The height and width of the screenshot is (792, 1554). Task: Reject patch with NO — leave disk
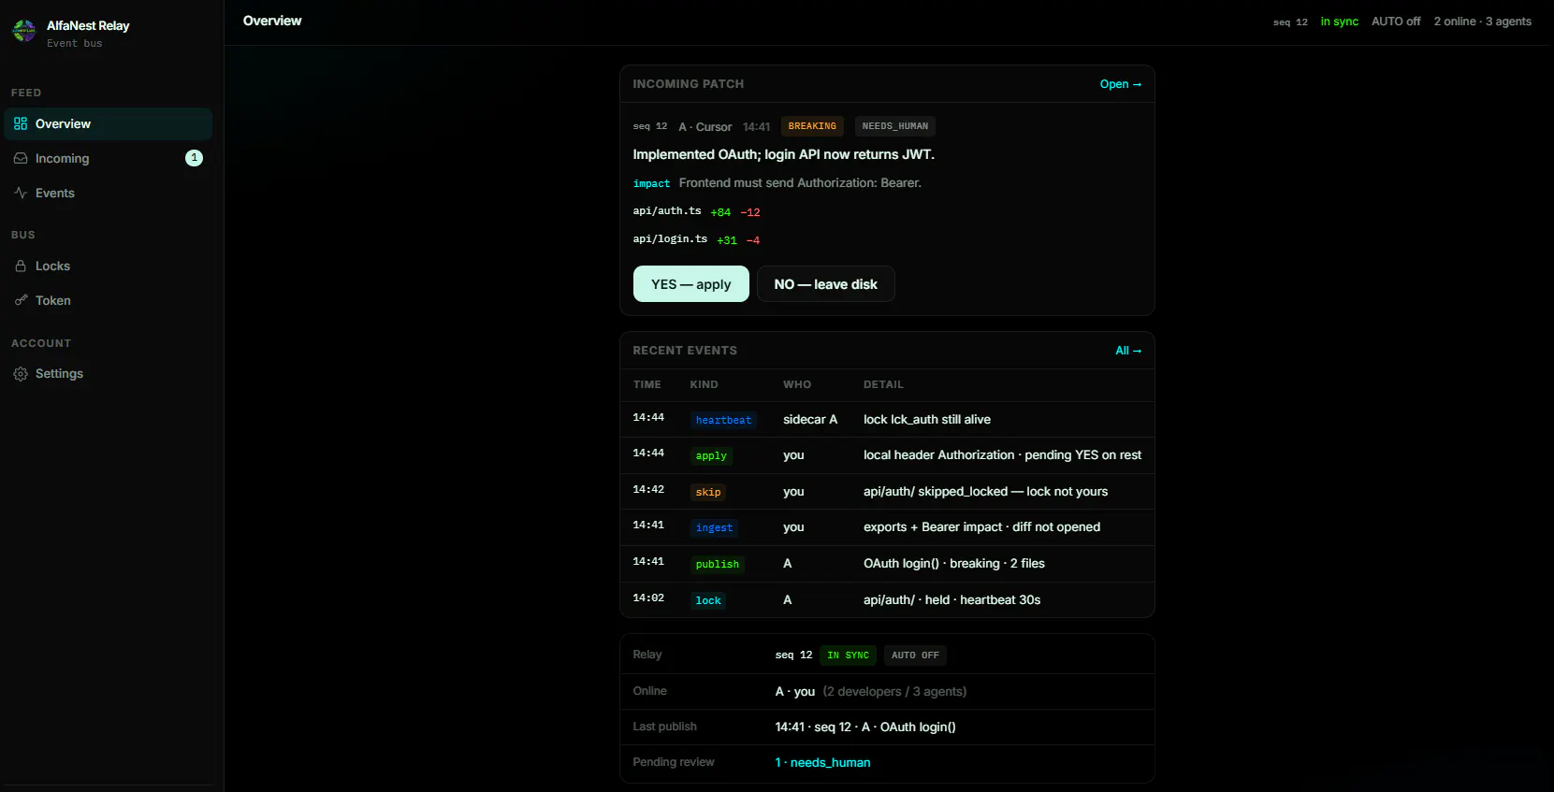click(x=826, y=284)
